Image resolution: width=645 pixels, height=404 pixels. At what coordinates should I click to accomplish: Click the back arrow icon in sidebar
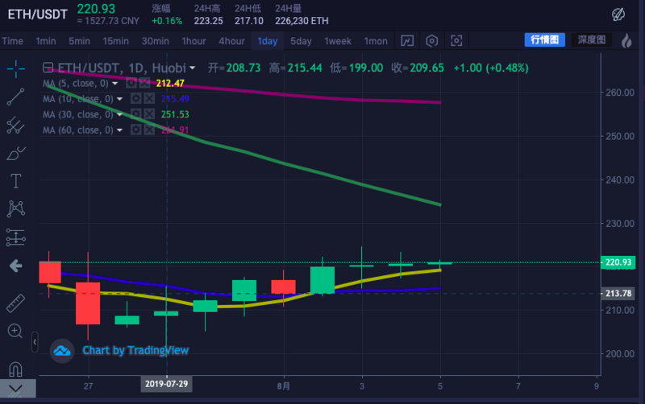click(15, 266)
